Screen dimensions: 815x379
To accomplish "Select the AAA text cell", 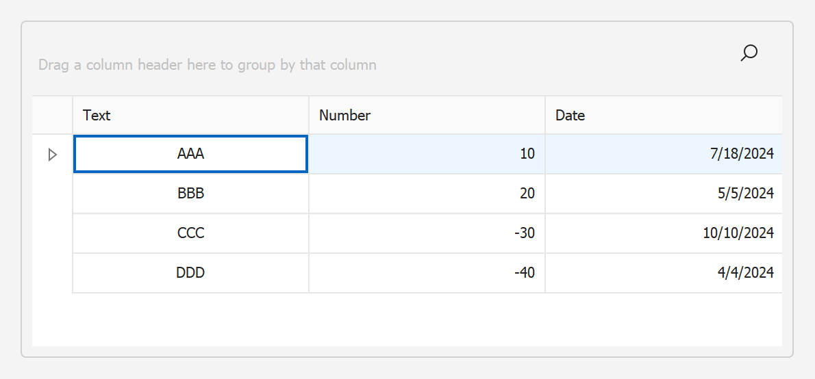I will coord(190,154).
